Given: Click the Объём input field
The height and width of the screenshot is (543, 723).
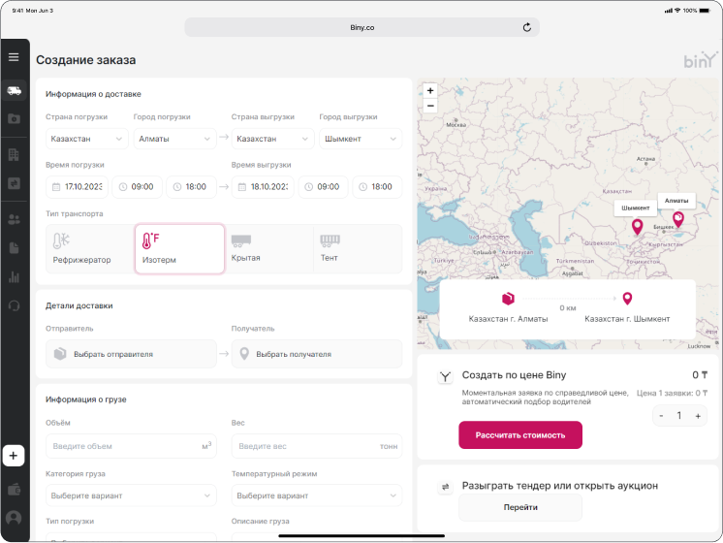Looking at the screenshot, I should tap(121, 446).
